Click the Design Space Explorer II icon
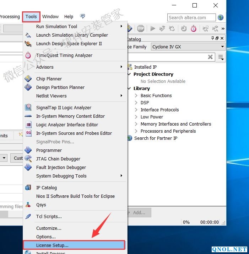The height and width of the screenshot is (254, 249). [28, 44]
